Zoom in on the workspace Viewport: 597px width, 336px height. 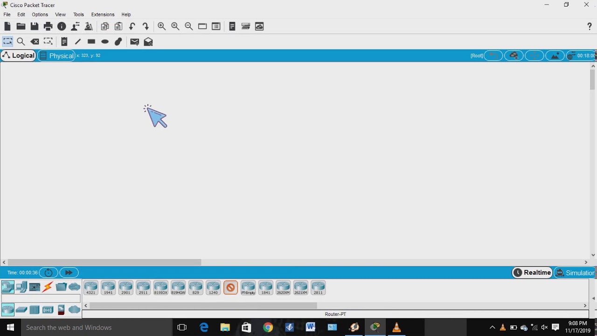point(162,27)
